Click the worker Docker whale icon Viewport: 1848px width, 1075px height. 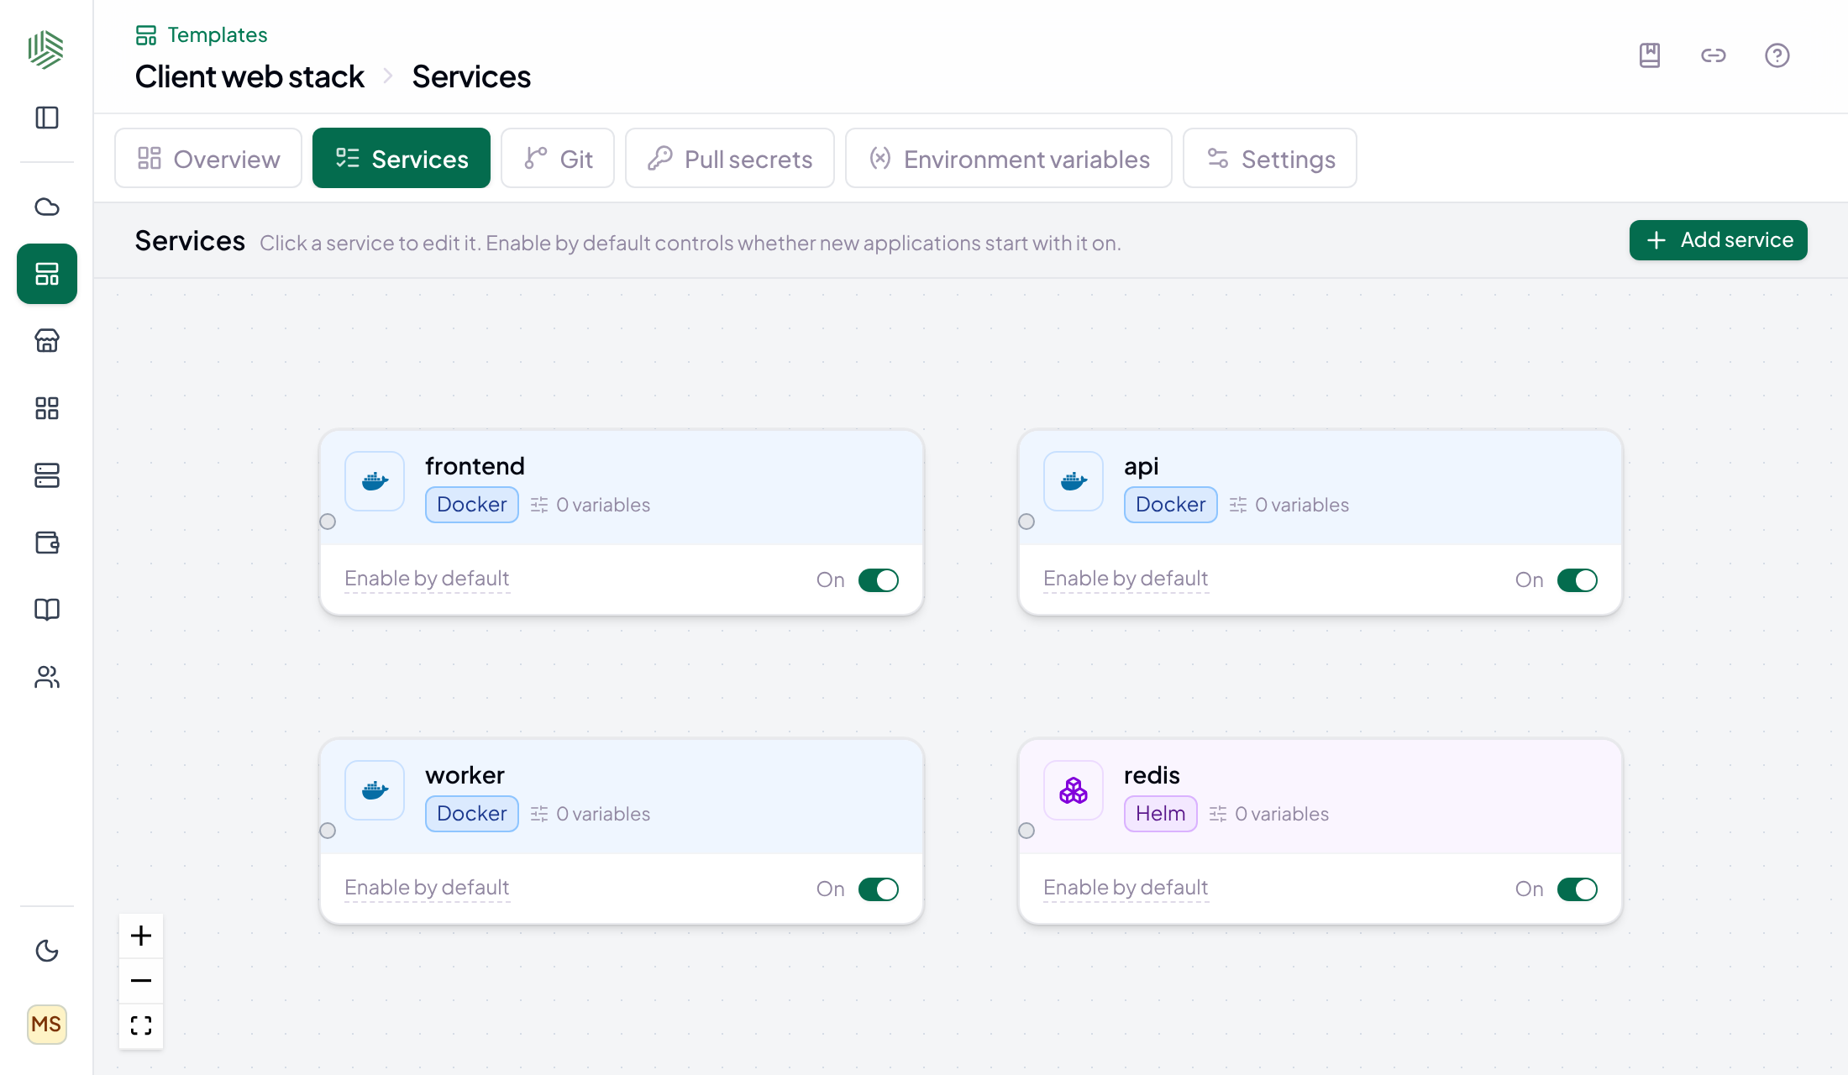point(375,790)
